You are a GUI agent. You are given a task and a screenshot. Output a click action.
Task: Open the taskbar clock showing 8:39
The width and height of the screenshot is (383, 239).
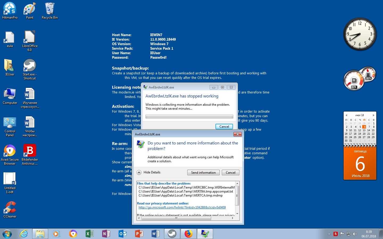coord(369,234)
